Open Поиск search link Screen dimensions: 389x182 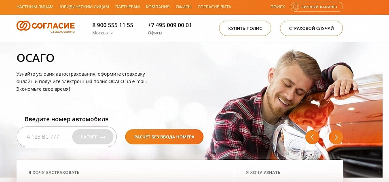click(x=278, y=7)
